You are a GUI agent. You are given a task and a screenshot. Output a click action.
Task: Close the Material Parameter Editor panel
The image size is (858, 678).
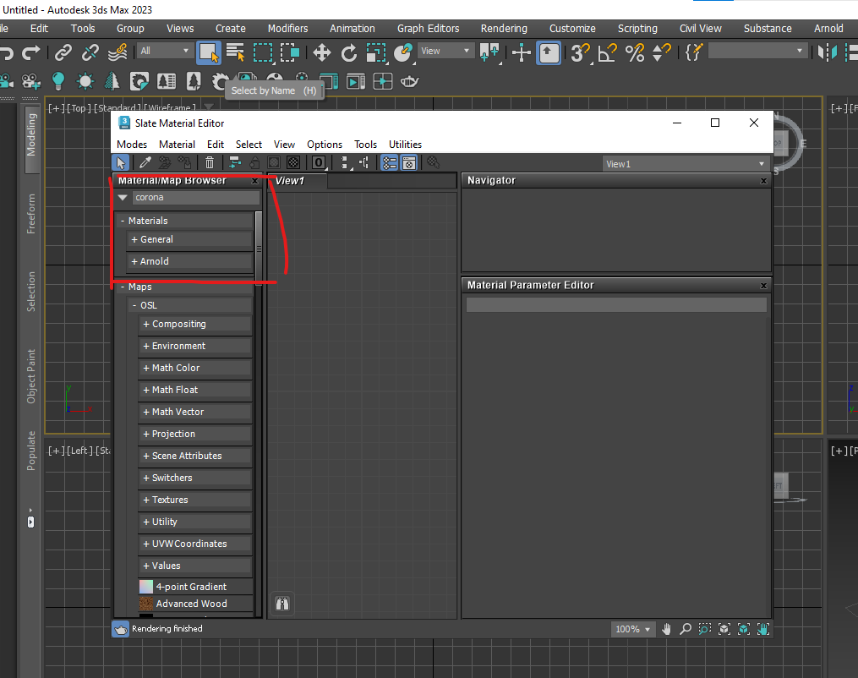(764, 286)
